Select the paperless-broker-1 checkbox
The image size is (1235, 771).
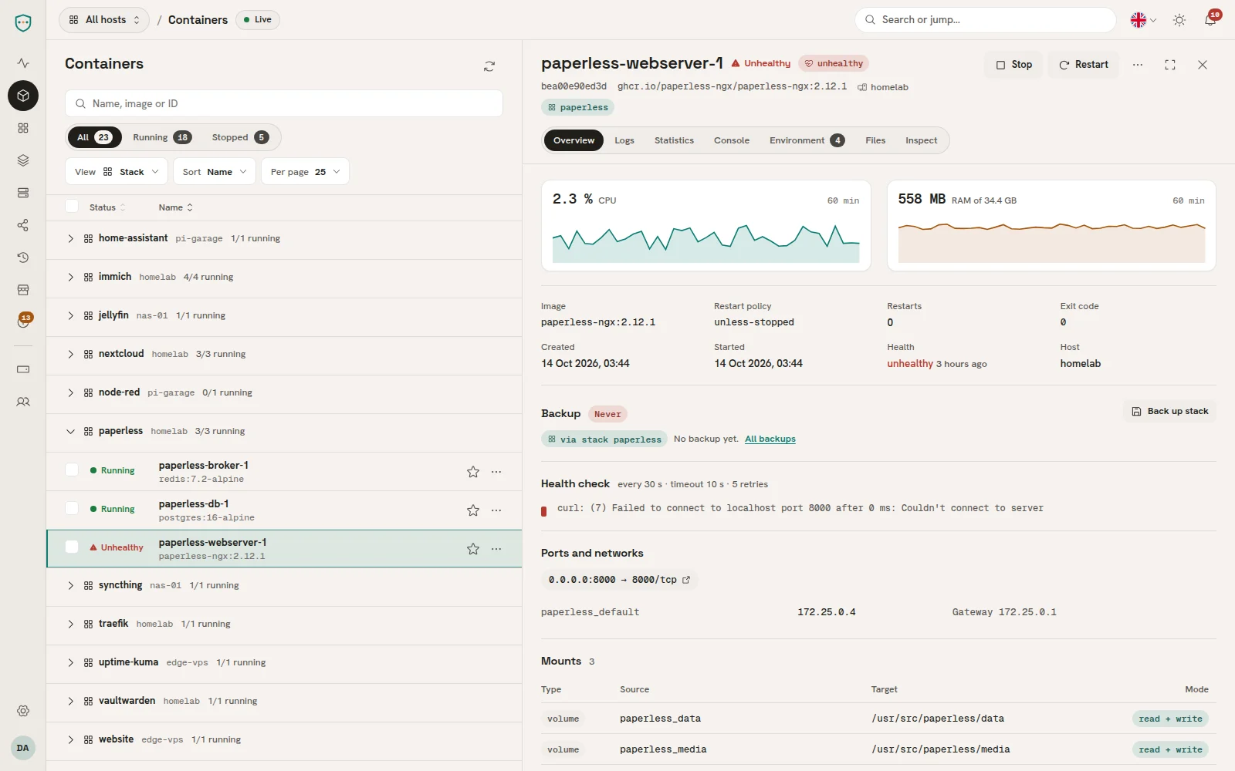coord(72,470)
